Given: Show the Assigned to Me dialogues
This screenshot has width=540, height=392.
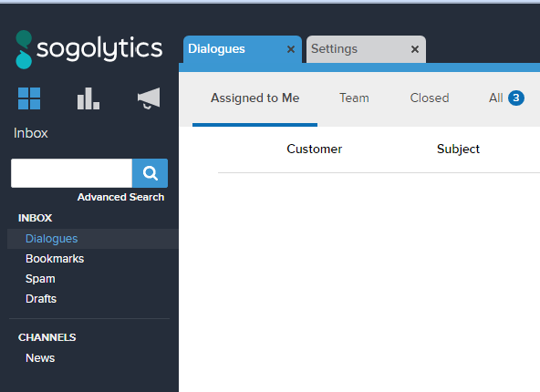Looking at the screenshot, I should tap(254, 98).
